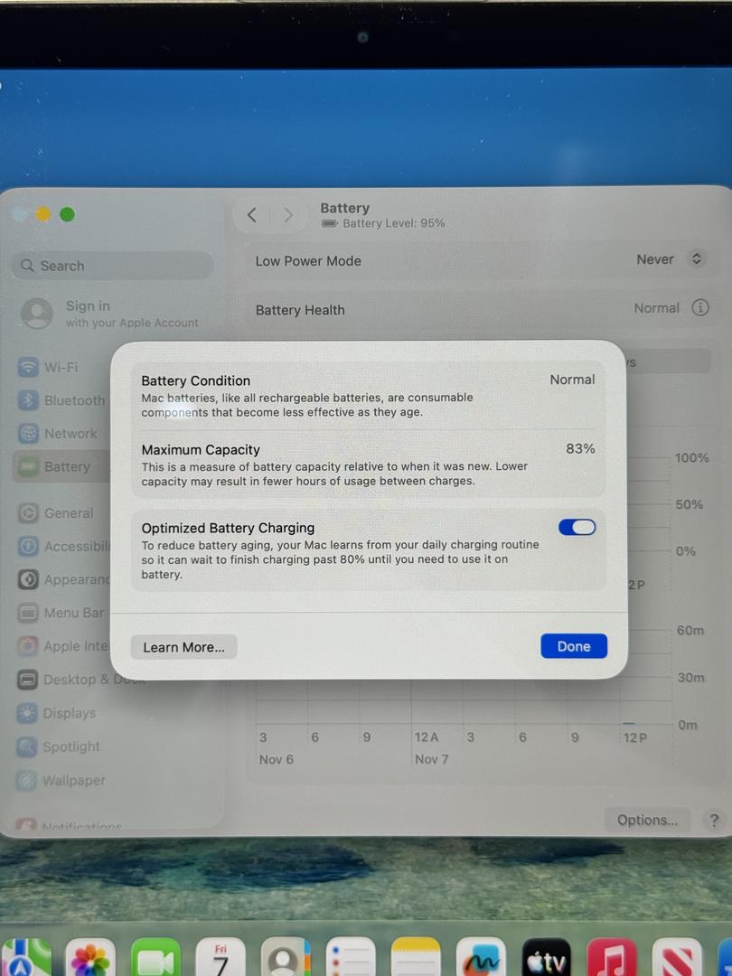Image resolution: width=732 pixels, height=976 pixels.
Task: Open Reminders from the Dock
Action: point(351,956)
